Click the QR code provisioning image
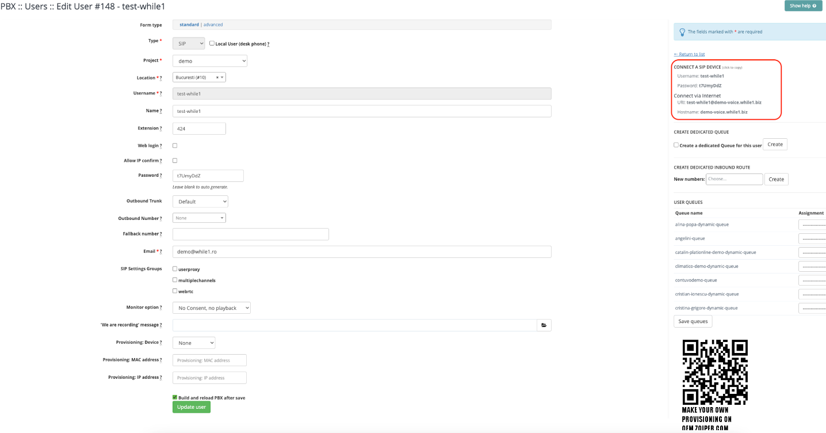This screenshot has width=826, height=433. click(x=715, y=372)
